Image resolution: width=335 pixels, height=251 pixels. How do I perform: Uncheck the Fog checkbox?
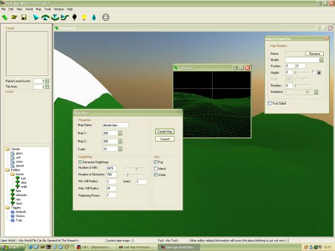156,162
